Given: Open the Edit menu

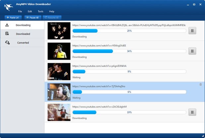Looking at the screenshot, I should tap(30, 11).
